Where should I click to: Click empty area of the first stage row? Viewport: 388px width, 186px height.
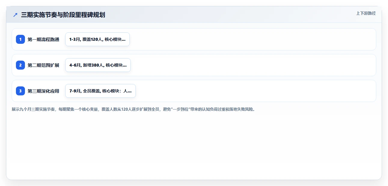tap(252, 39)
